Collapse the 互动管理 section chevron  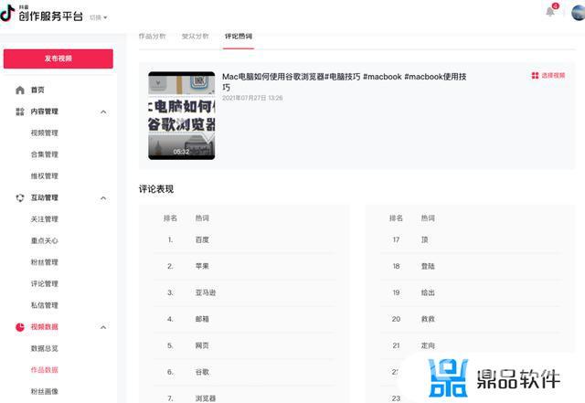click(103, 197)
